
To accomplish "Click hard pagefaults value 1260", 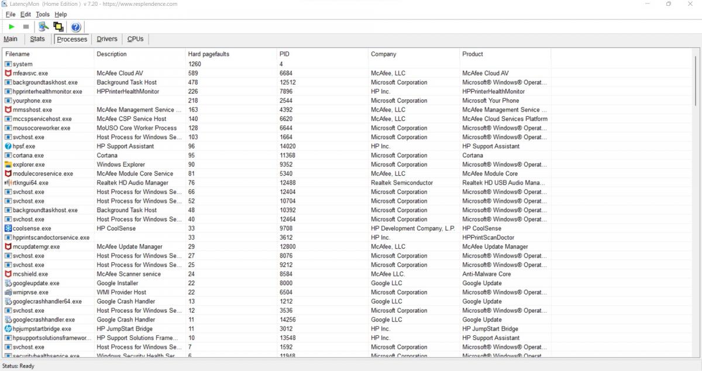I will (195, 64).
